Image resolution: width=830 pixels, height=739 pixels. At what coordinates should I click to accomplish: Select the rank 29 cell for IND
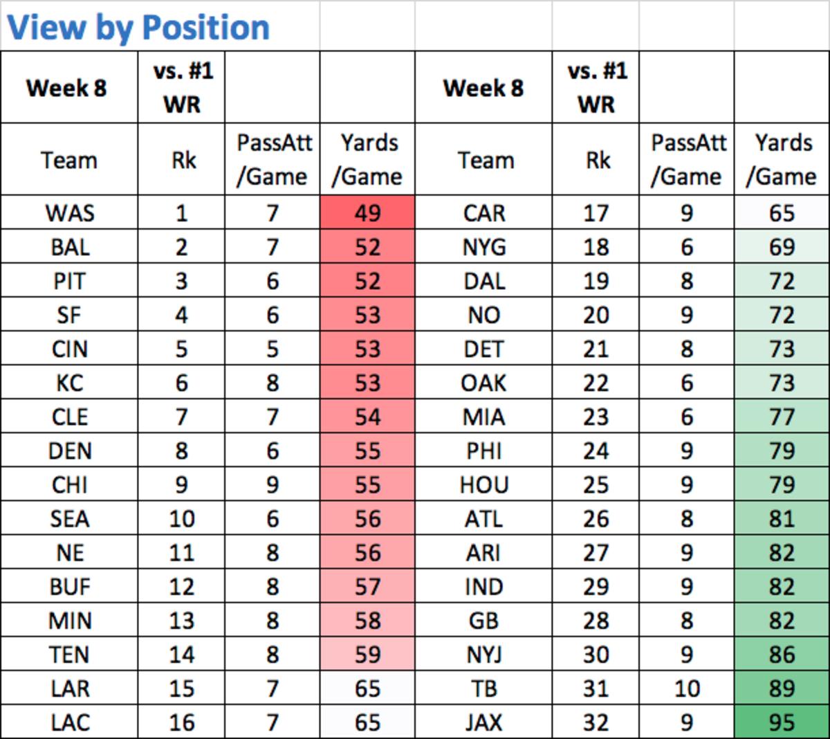(x=596, y=587)
